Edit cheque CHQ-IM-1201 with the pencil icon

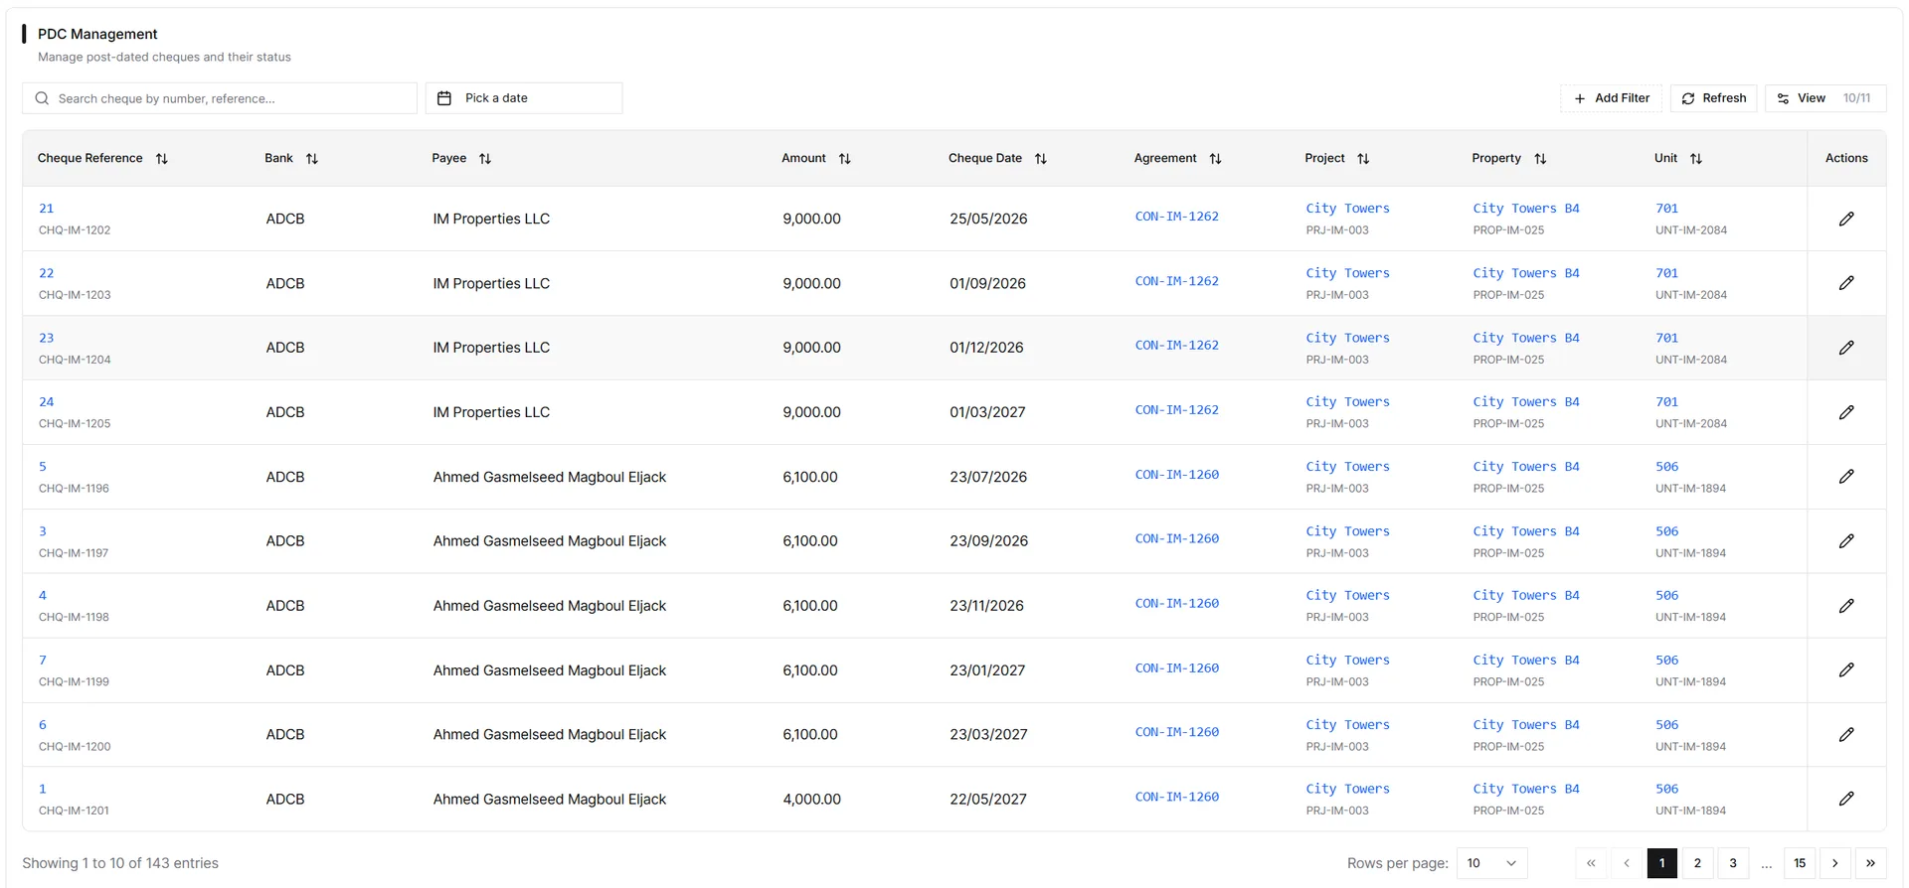pyautogui.click(x=1846, y=799)
